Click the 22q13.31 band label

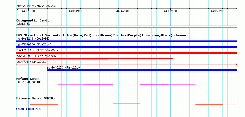point(23,24)
